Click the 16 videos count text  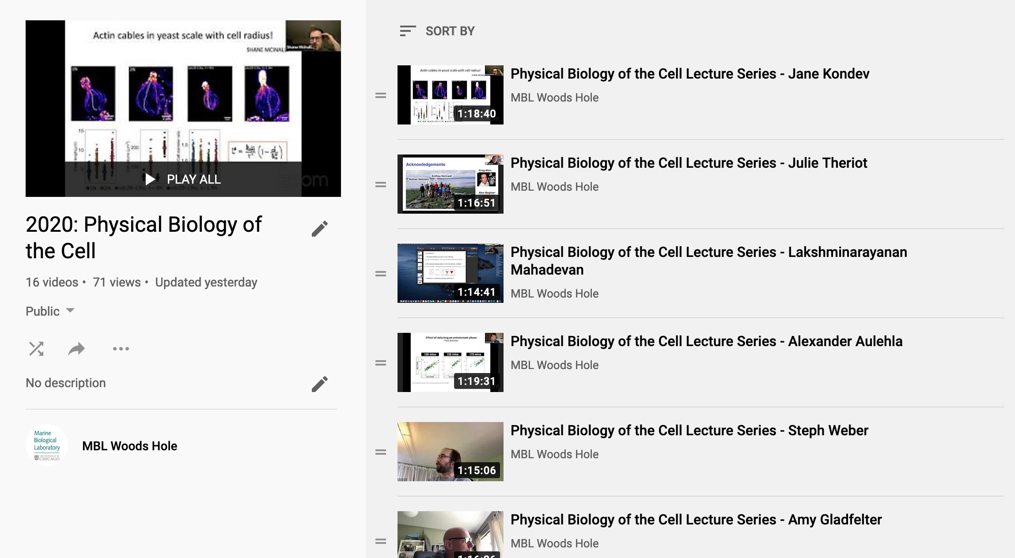tap(52, 283)
